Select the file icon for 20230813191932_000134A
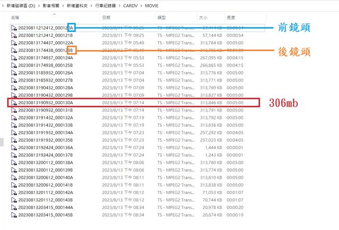 tap(14, 133)
